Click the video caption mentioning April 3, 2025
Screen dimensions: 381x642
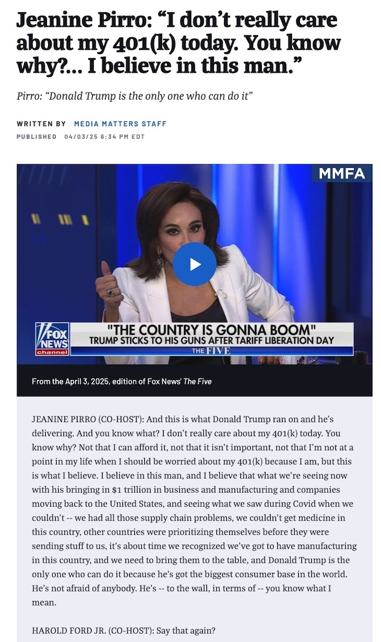click(121, 382)
